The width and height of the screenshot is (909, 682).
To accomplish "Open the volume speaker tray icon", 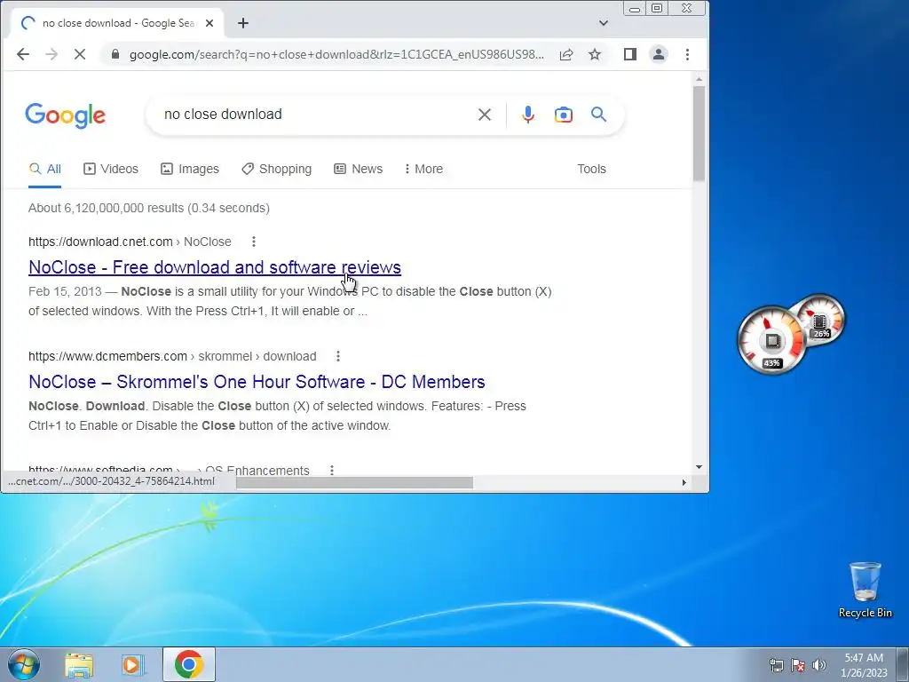I will 819,665.
